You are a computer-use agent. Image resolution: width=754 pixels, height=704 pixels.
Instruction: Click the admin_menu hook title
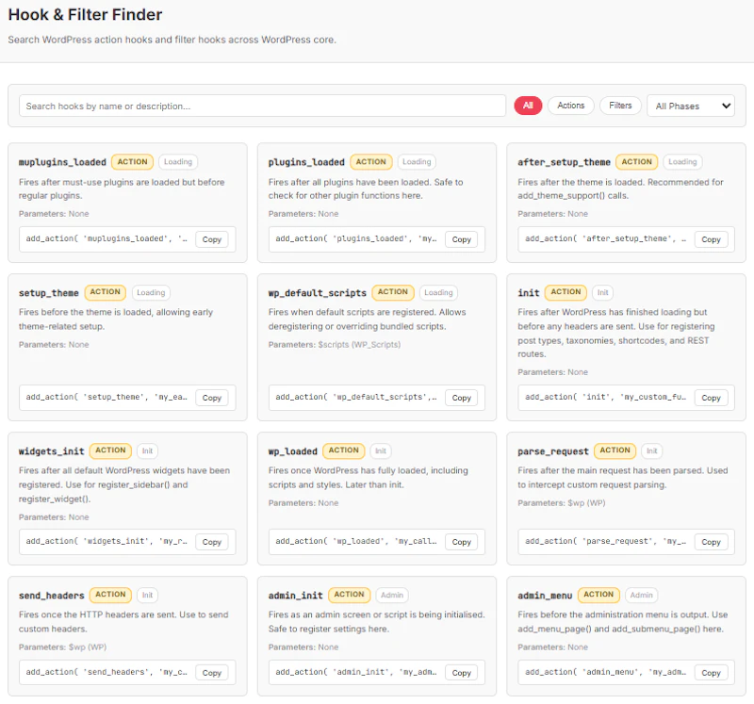point(545,596)
